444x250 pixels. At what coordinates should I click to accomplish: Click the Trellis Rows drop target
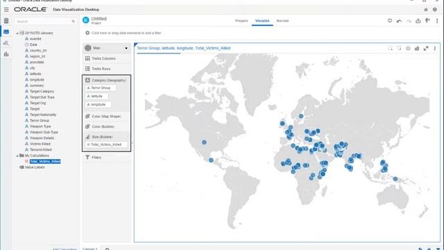click(x=107, y=69)
